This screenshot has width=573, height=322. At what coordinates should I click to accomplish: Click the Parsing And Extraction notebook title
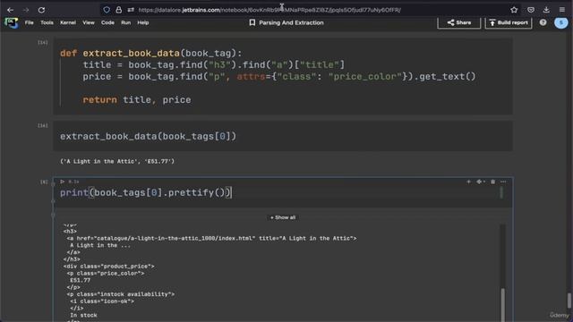(x=291, y=22)
